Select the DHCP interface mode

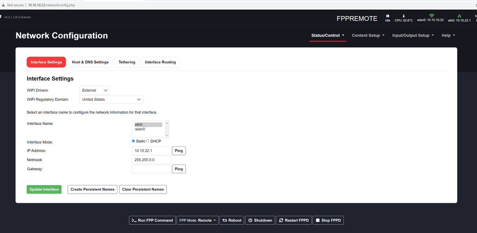[148, 141]
